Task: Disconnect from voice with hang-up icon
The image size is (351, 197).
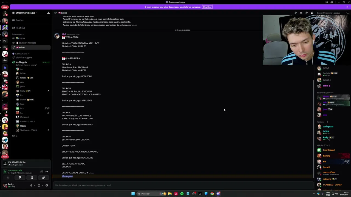Action: [47, 172]
